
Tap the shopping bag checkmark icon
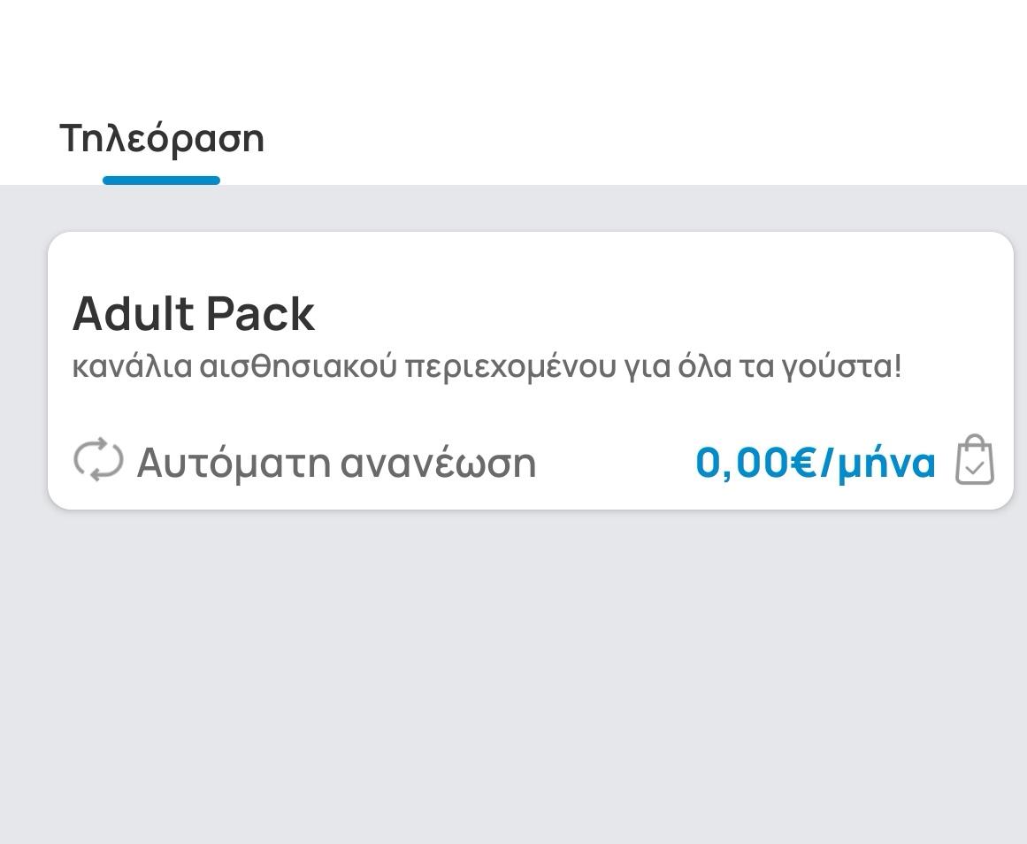click(975, 460)
